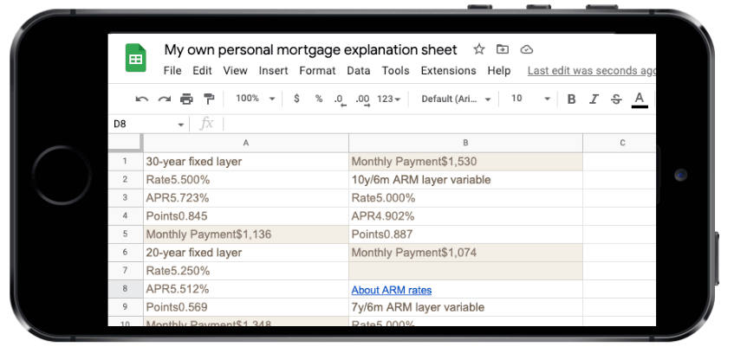
Task: Redo the last action
Action: 164,99
